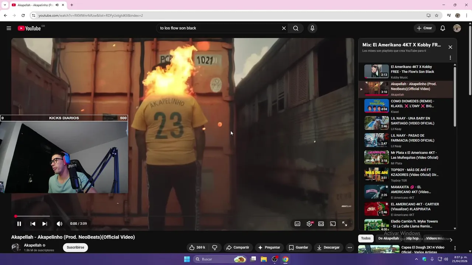The height and width of the screenshot is (265, 472).
Task: Open Chrome three-dot menu
Action: pos(466,15)
